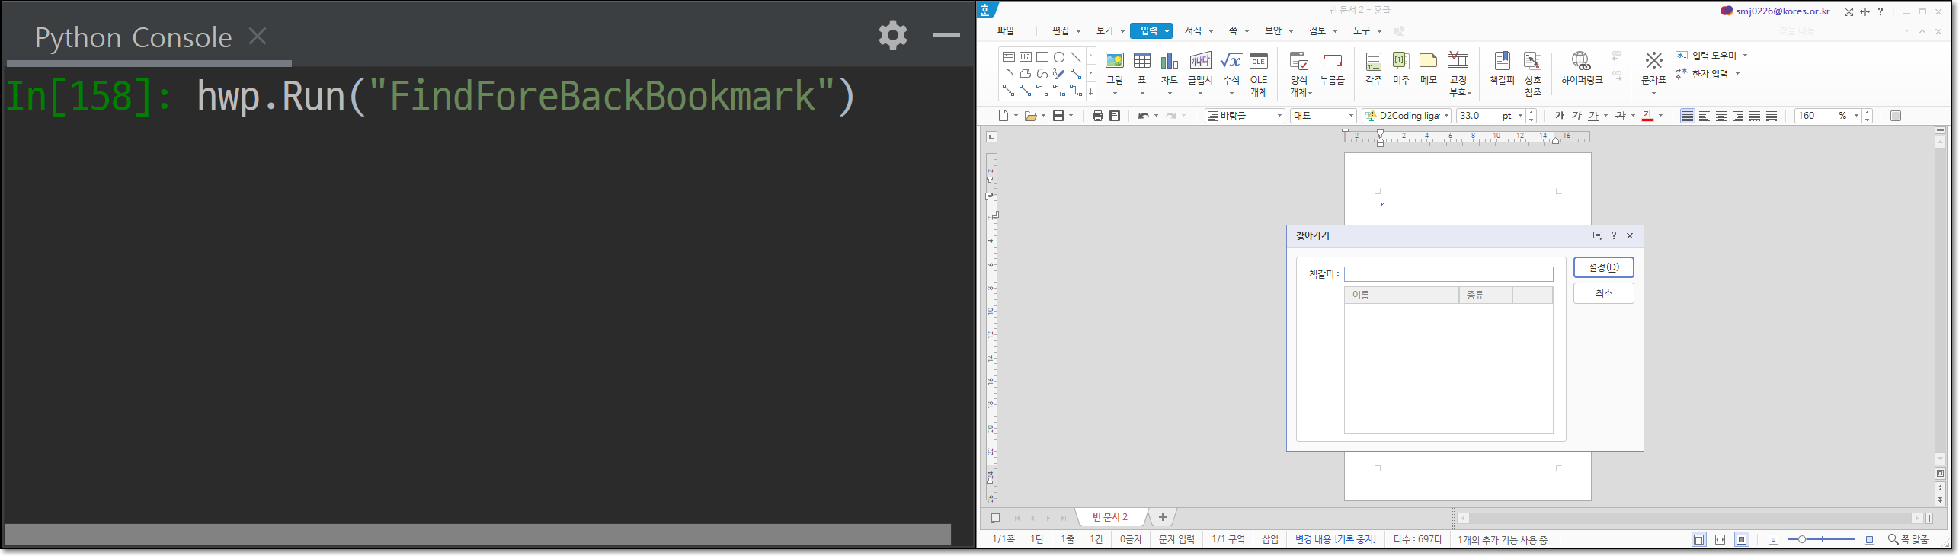Create new document with blank page icon
Screen dimensions: 1959x556
coord(1004,116)
